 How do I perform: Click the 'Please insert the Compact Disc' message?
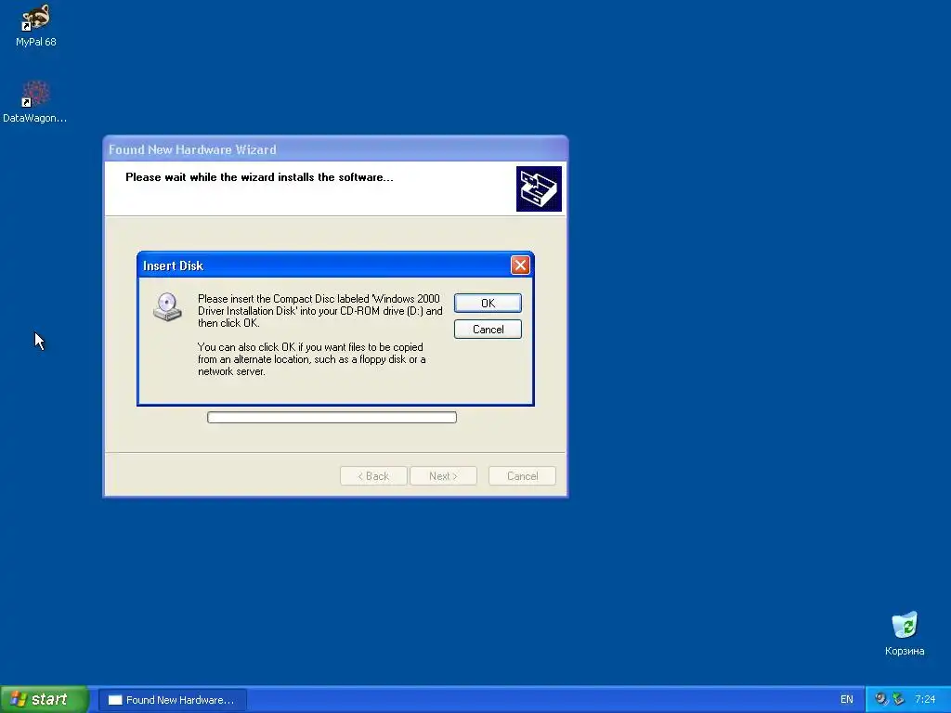point(319,310)
